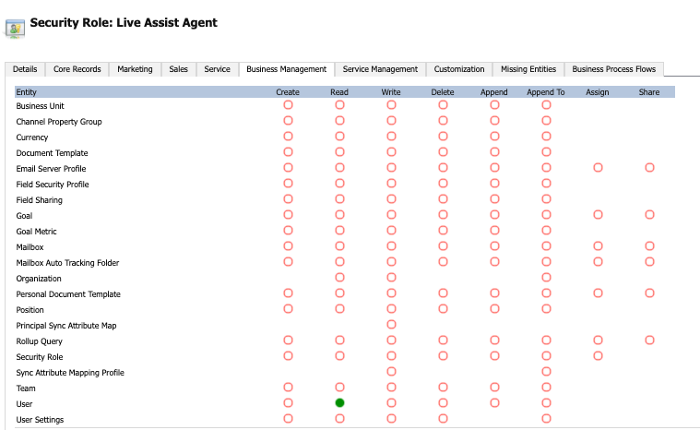Toggle Write privilege for Currency
The height and width of the screenshot is (430, 700).
pos(392,136)
